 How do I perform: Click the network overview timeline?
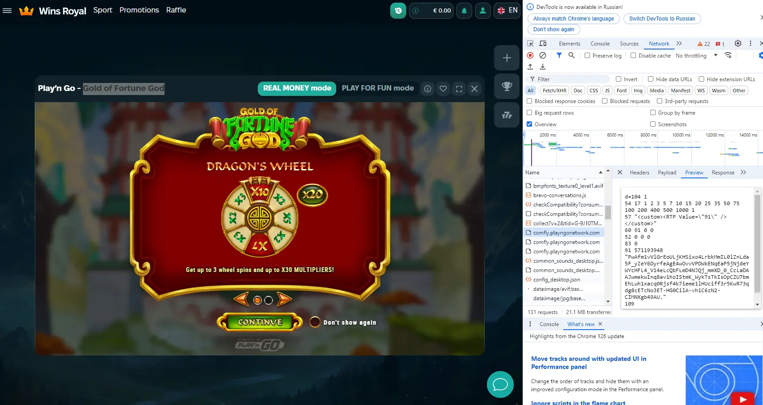point(642,148)
